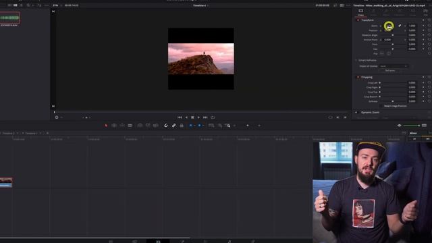The height and width of the screenshot is (243, 432).
Task: Toggle timeline snapping magnet icon
Action: [x=166, y=126]
